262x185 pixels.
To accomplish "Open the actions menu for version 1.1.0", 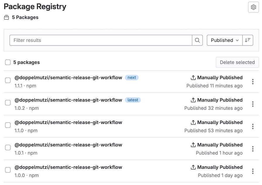I will [x=253, y=126].
